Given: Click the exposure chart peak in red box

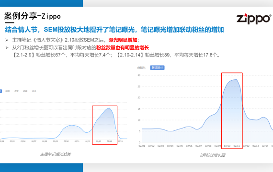Looking at the screenshot, I should pos(109,108).
